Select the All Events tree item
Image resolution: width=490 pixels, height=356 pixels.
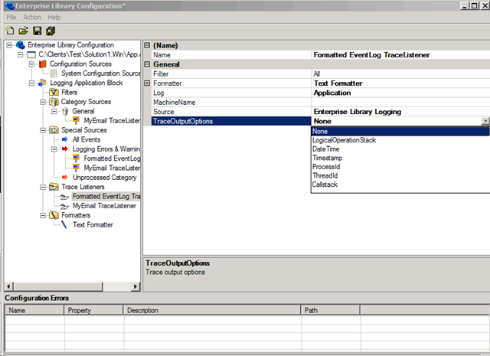87,139
